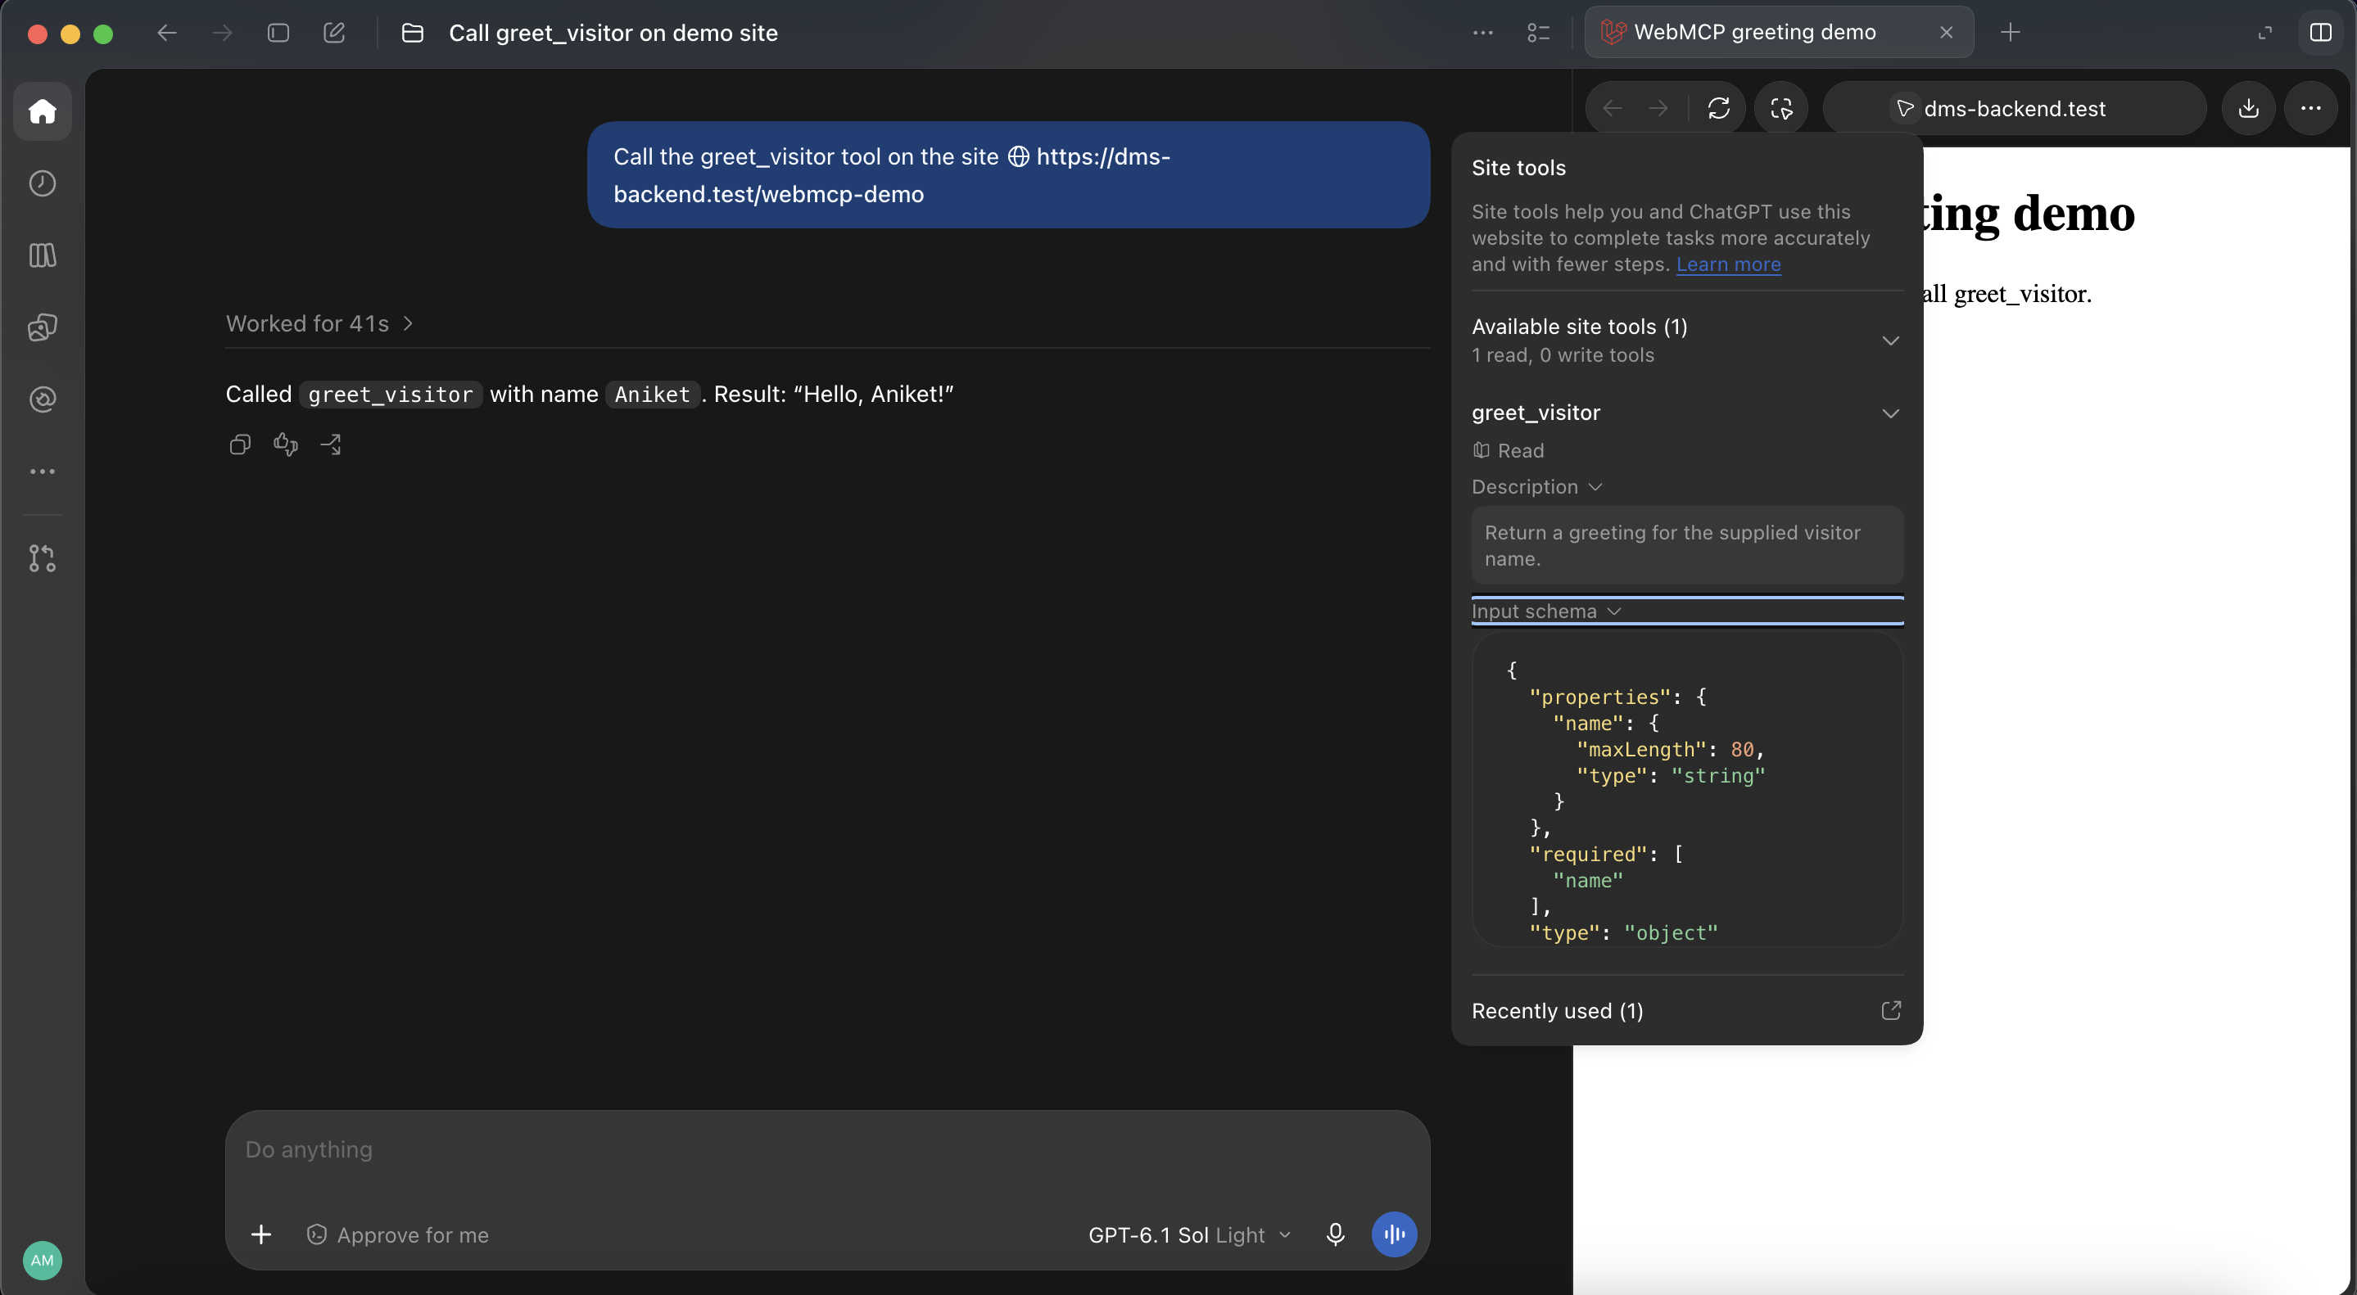
Task: Add an attachment with the plus button
Action: [x=260, y=1234]
